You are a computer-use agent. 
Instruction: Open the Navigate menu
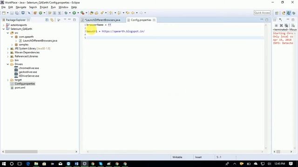pyautogui.click(x=21, y=7)
